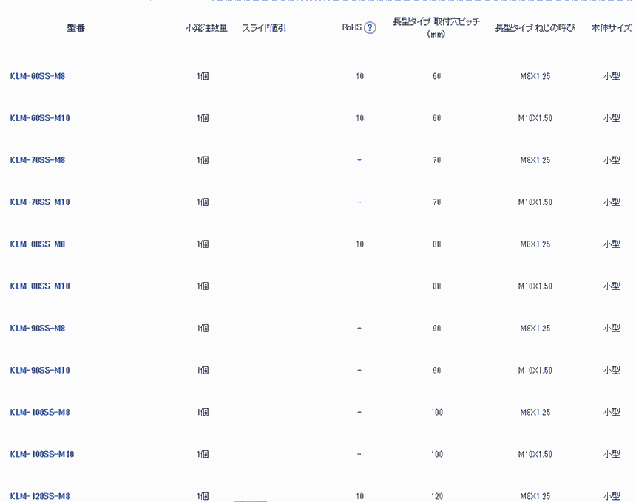
Task: Open the KLM-60SS-M10 part number link
Action: 40,118
